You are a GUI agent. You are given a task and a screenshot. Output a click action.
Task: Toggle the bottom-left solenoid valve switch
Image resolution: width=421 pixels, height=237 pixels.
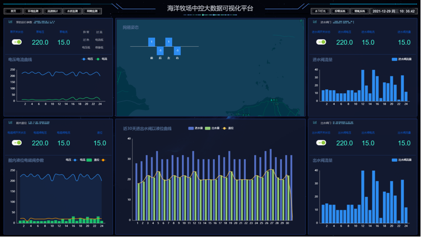(x=17, y=143)
